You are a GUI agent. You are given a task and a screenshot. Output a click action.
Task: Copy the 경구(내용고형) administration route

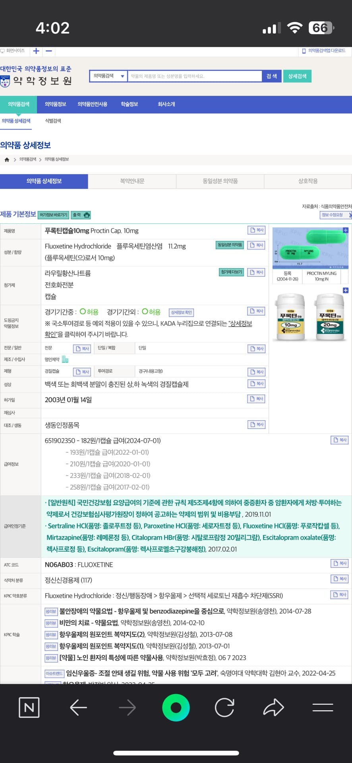[256, 372]
